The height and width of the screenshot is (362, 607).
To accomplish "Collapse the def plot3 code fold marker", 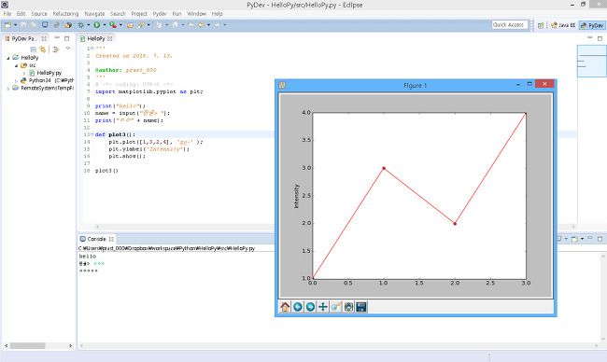I will (92, 134).
